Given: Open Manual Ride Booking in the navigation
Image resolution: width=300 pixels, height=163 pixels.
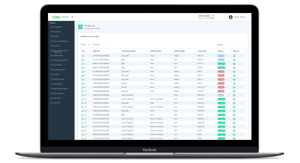Looking at the screenshot, I should tap(61, 41).
